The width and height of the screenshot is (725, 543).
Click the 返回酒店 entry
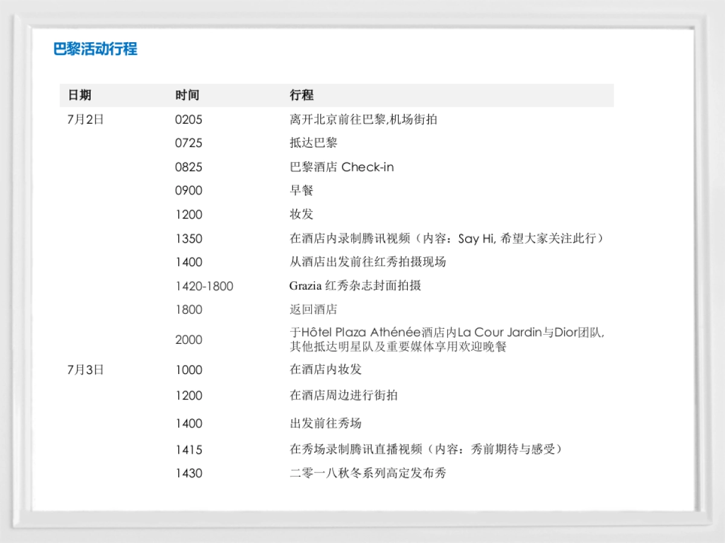click(313, 310)
